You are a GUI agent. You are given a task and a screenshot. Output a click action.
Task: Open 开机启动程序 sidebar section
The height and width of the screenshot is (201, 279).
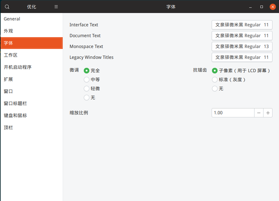[32, 67]
